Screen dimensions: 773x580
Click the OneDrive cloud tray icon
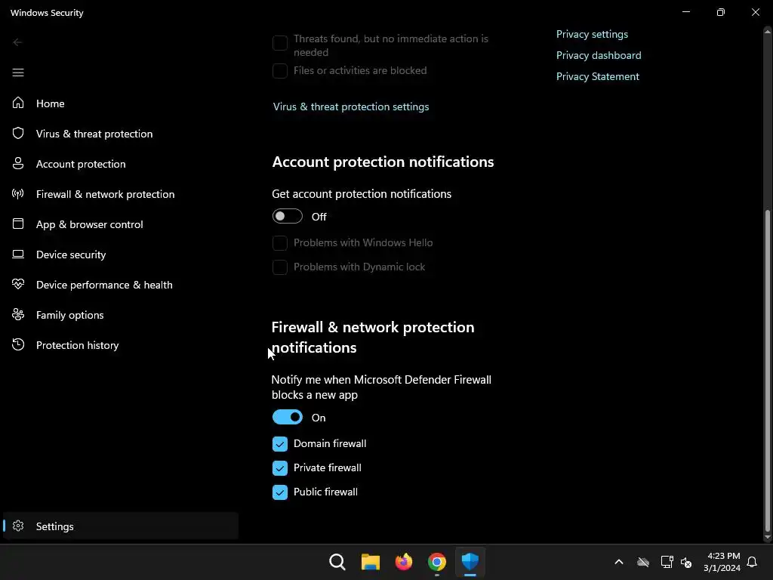(x=643, y=562)
